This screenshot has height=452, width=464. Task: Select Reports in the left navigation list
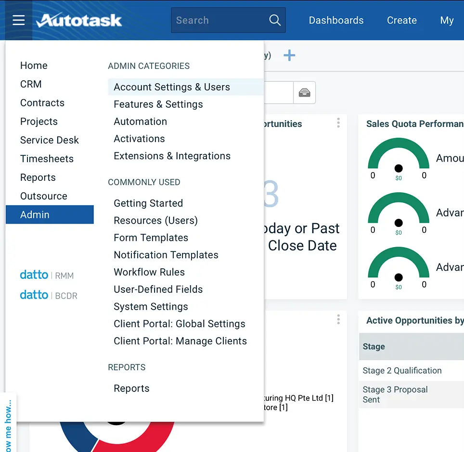(x=38, y=177)
